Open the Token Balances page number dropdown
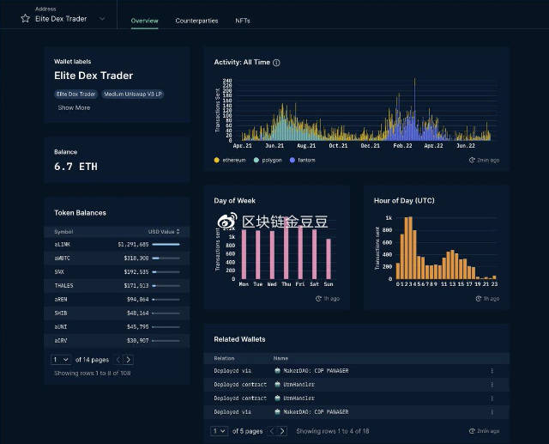The width and height of the screenshot is (549, 444). [x=60, y=360]
